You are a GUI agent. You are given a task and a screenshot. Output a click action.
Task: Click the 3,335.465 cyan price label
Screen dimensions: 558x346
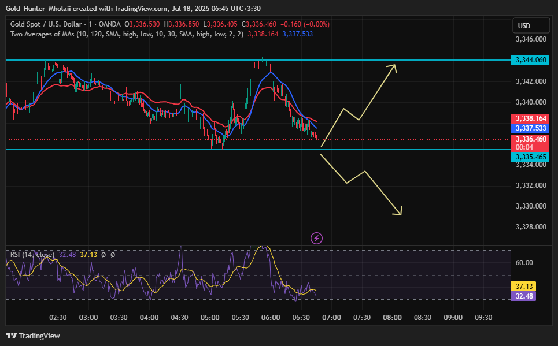point(530,157)
